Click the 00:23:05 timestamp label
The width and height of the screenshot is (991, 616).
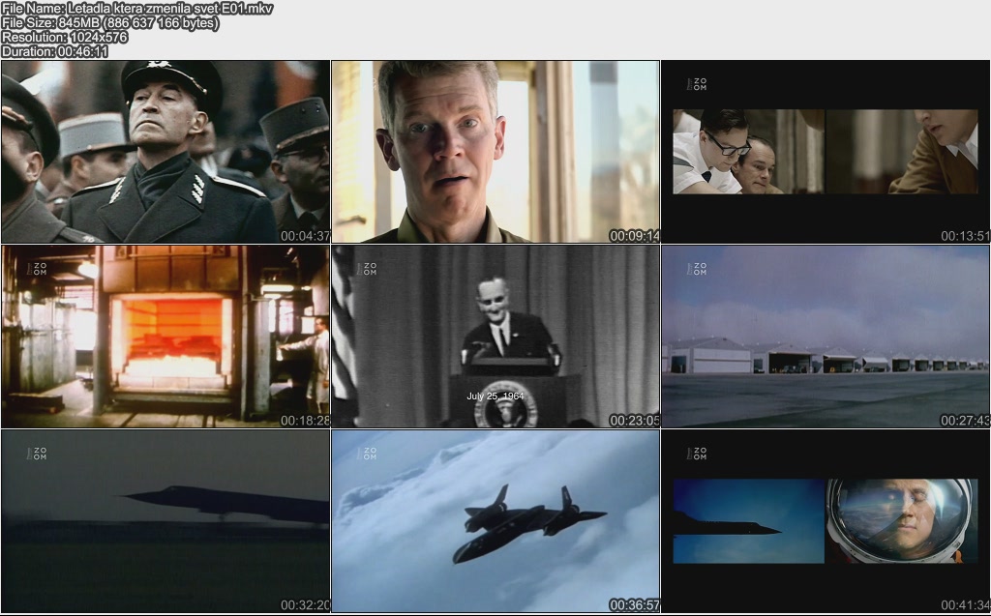click(x=634, y=421)
